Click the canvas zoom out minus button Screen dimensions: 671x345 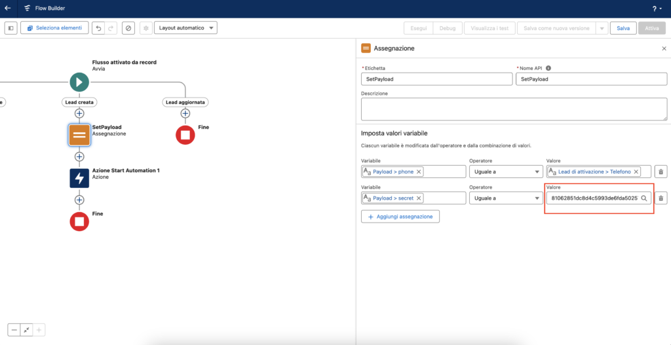[14, 330]
